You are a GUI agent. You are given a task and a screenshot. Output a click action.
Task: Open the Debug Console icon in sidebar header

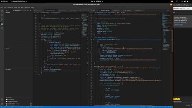pyautogui.click(x=31, y=10)
